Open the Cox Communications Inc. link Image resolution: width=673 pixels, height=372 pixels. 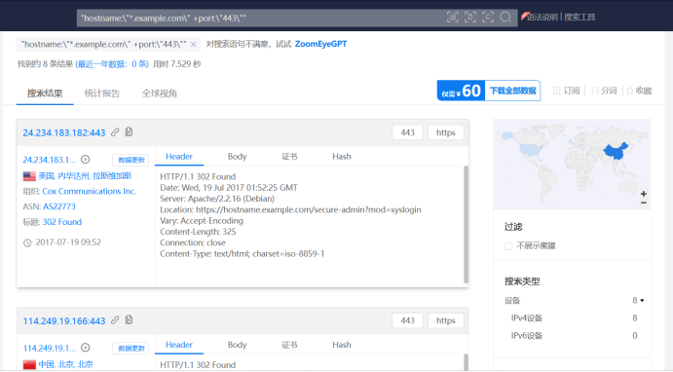click(x=89, y=192)
